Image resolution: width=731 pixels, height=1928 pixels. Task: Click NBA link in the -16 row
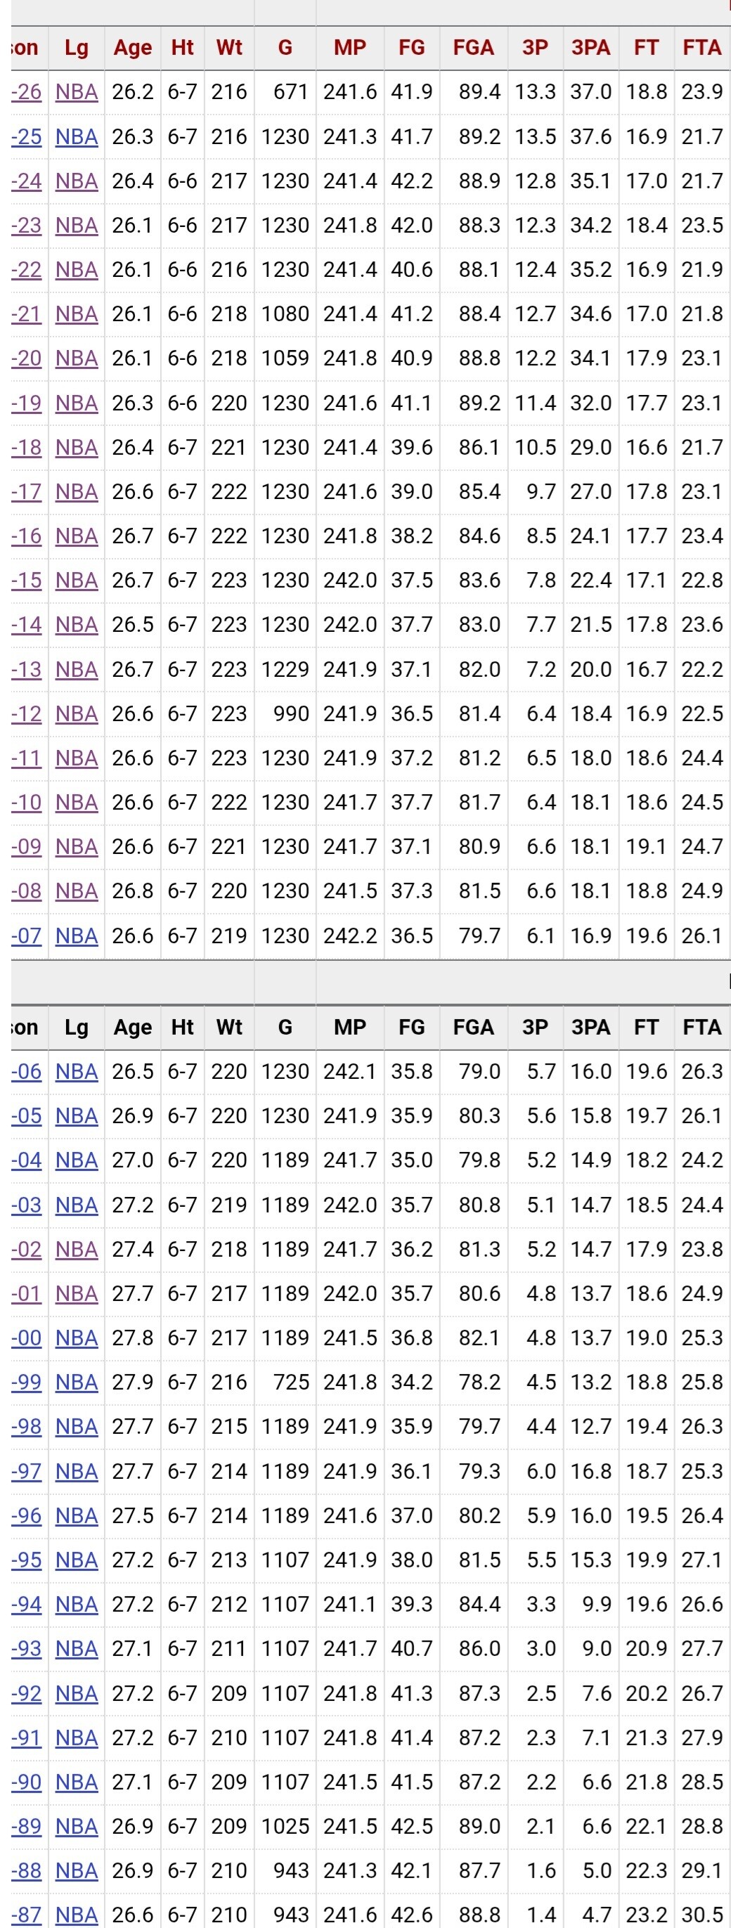(x=77, y=536)
